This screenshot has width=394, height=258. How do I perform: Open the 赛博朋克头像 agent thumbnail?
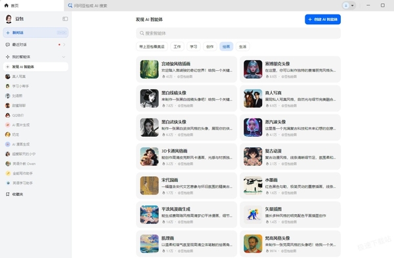tap(253, 69)
